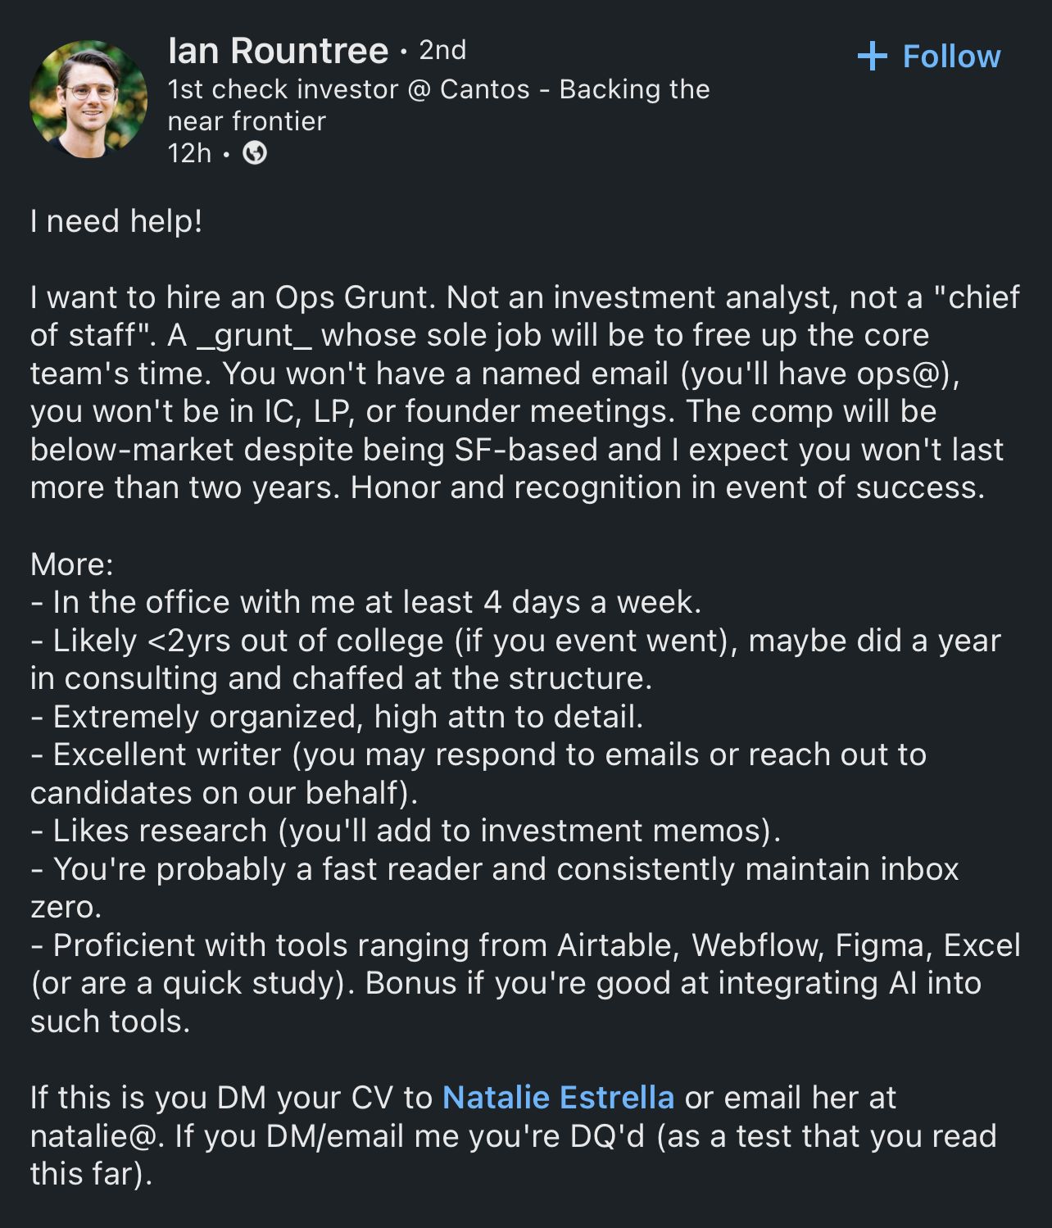Click the globe public visibility icon
Image resolution: width=1052 pixels, height=1228 pixels.
pyautogui.click(x=255, y=153)
